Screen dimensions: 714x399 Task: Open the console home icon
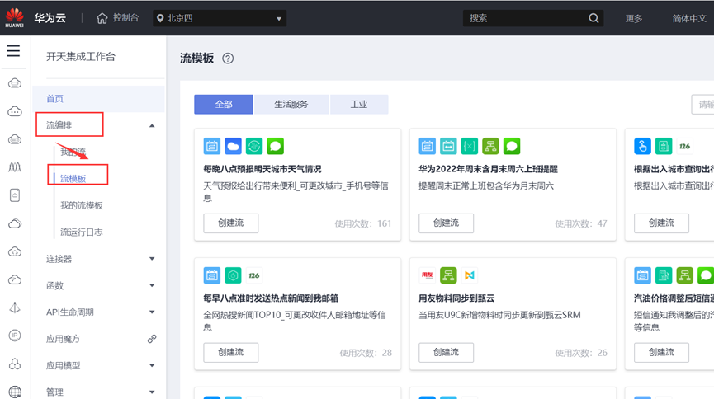click(102, 18)
